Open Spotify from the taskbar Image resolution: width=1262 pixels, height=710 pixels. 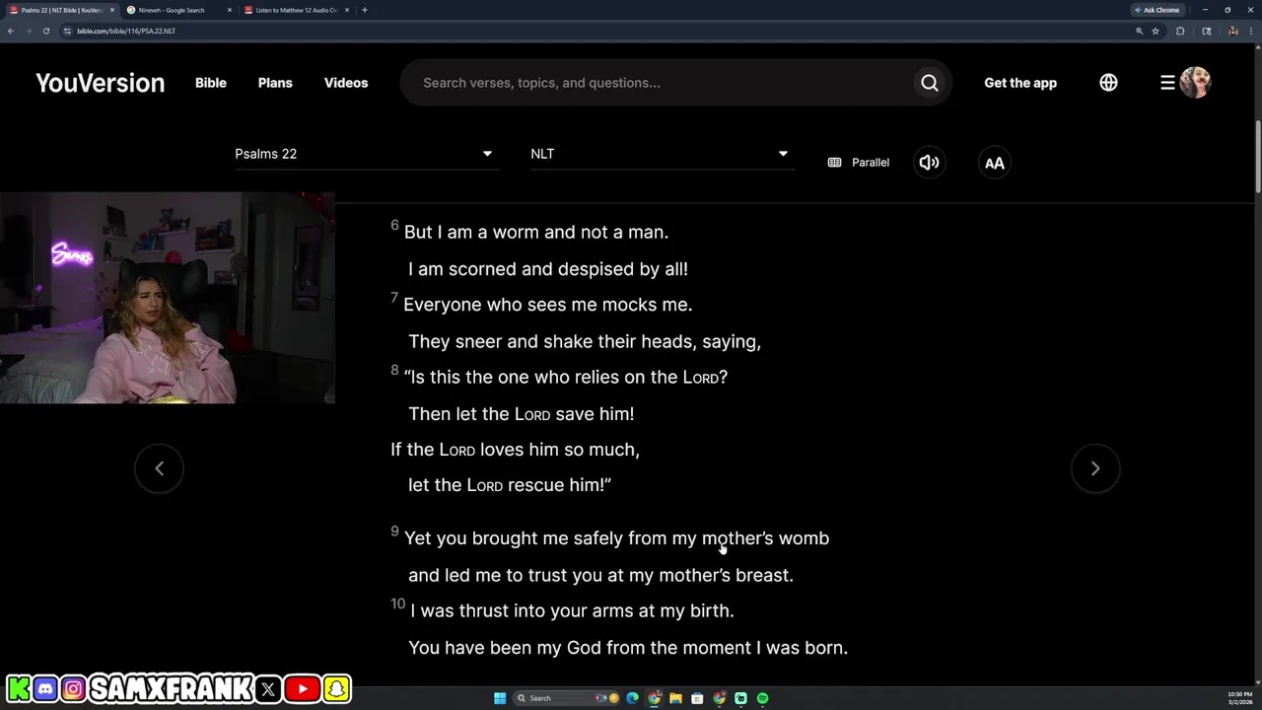point(762,698)
